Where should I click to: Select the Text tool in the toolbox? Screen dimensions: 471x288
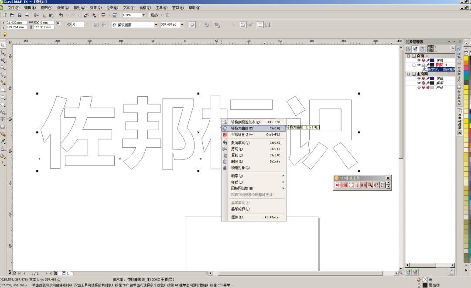(3, 119)
